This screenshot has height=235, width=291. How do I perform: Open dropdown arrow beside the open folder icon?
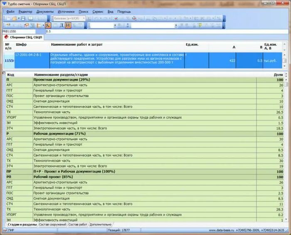coord(19,18)
